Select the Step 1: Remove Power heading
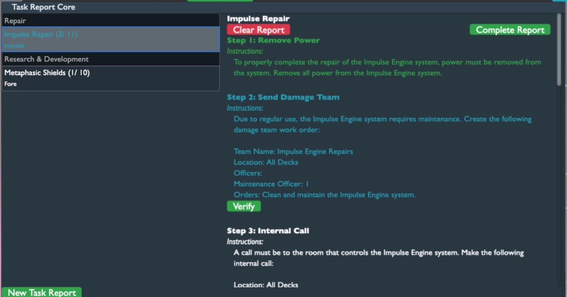The width and height of the screenshot is (567, 297). pyautogui.click(x=273, y=40)
